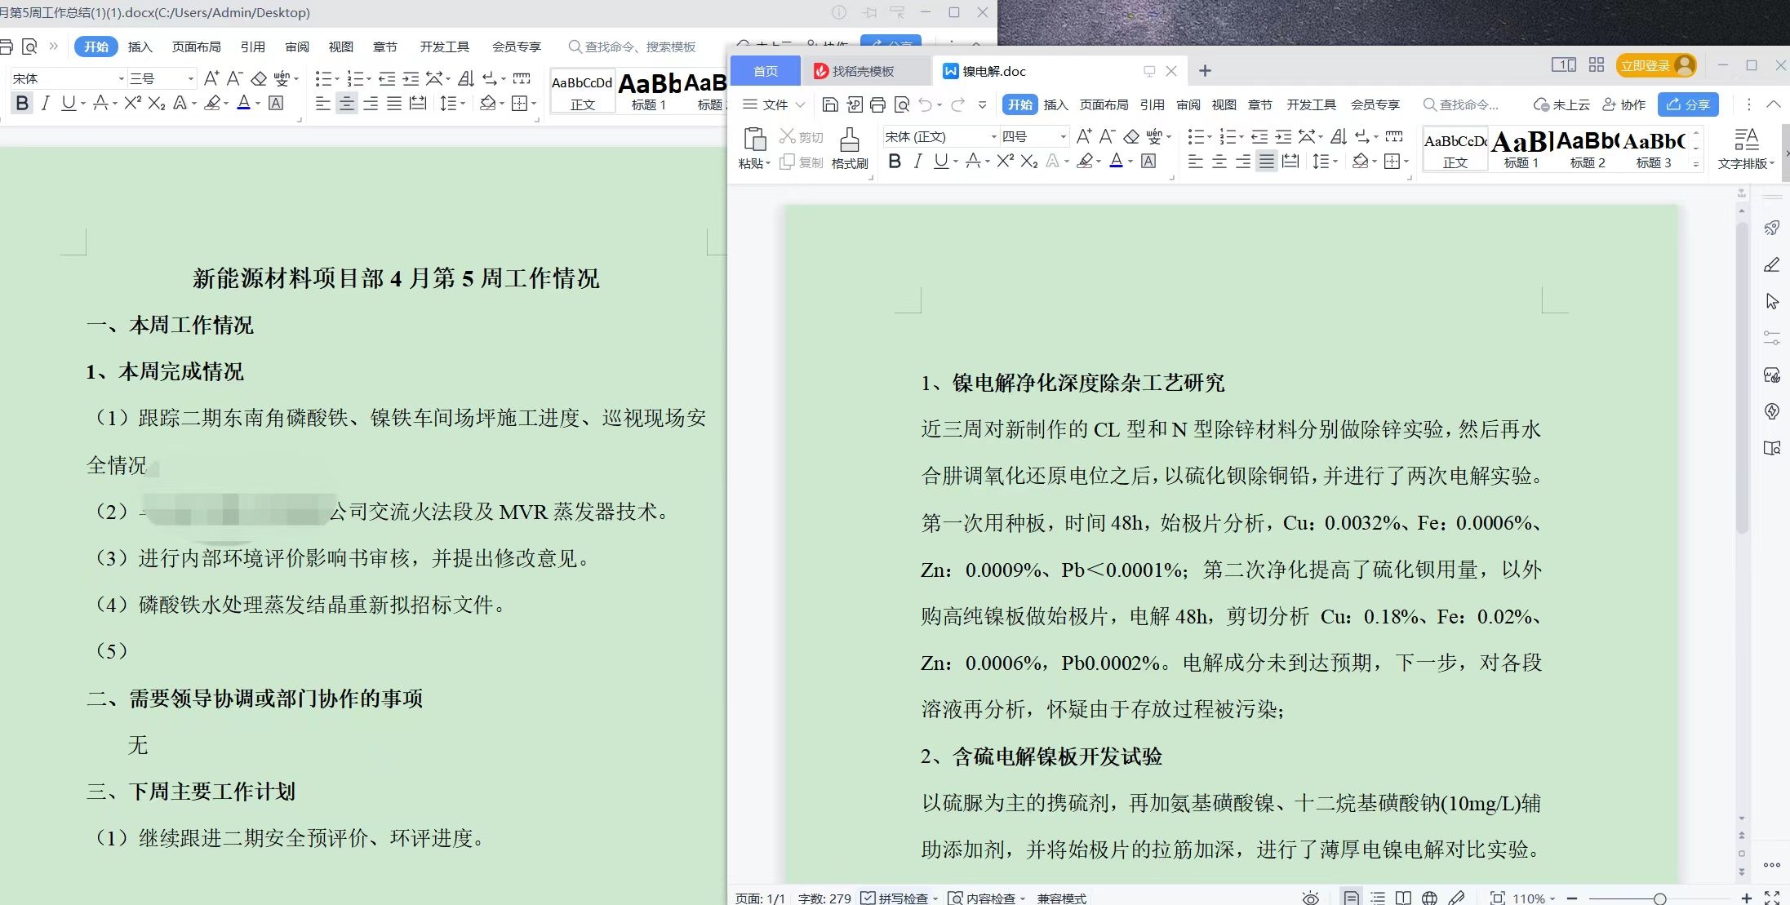The width and height of the screenshot is (1790, 905).
Task: Select the Format Painter (格式刷) tool
Action: click(x=849, y=147)
